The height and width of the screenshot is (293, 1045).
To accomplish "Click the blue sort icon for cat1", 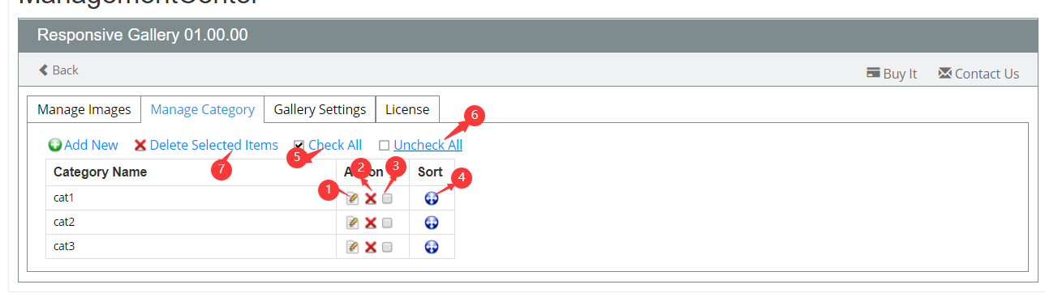I will [x=432, y=198].
